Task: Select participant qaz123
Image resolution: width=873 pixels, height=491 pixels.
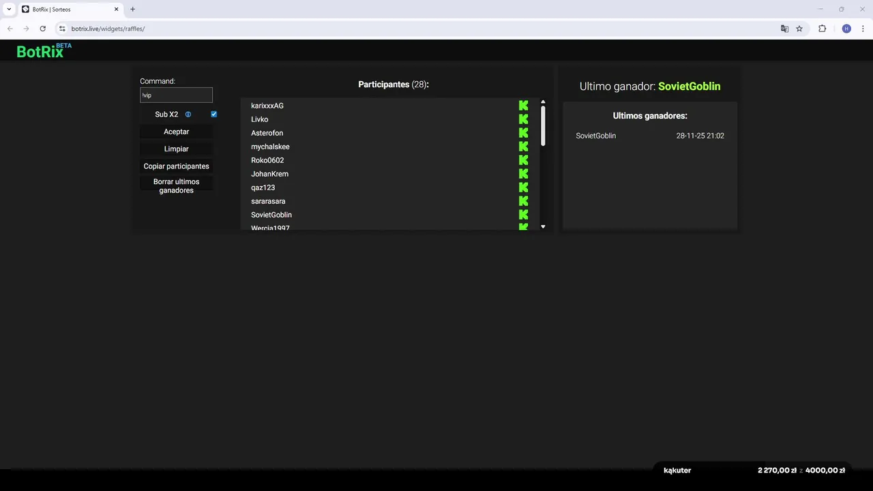Action: tap(263, 188)
